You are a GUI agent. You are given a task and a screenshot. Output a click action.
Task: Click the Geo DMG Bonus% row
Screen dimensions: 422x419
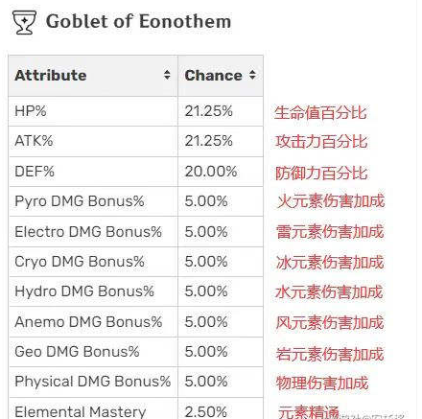click(x=136, y=352)
